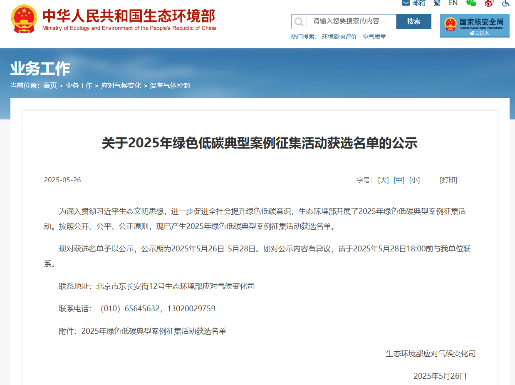The height and width of the screenshot is (385, 515).
Task: Select the [大] large font size option
Action: 383,180
